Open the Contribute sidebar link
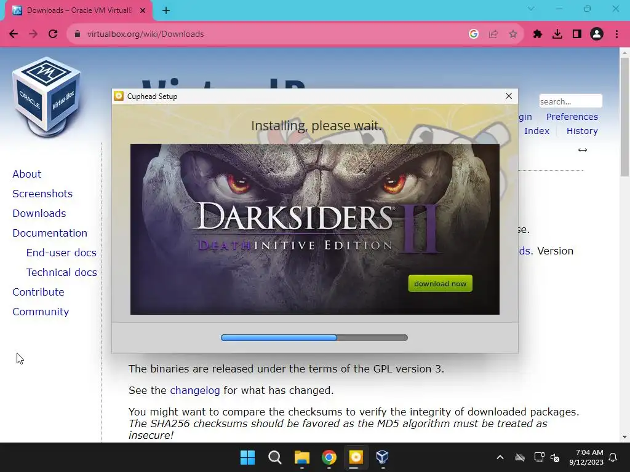This screenshot has width=630, height=472. pos(38,292)
